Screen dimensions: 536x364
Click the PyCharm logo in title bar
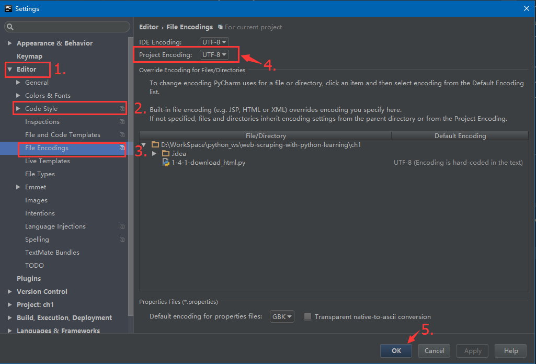pyautogui.click(x=8, y=8)
